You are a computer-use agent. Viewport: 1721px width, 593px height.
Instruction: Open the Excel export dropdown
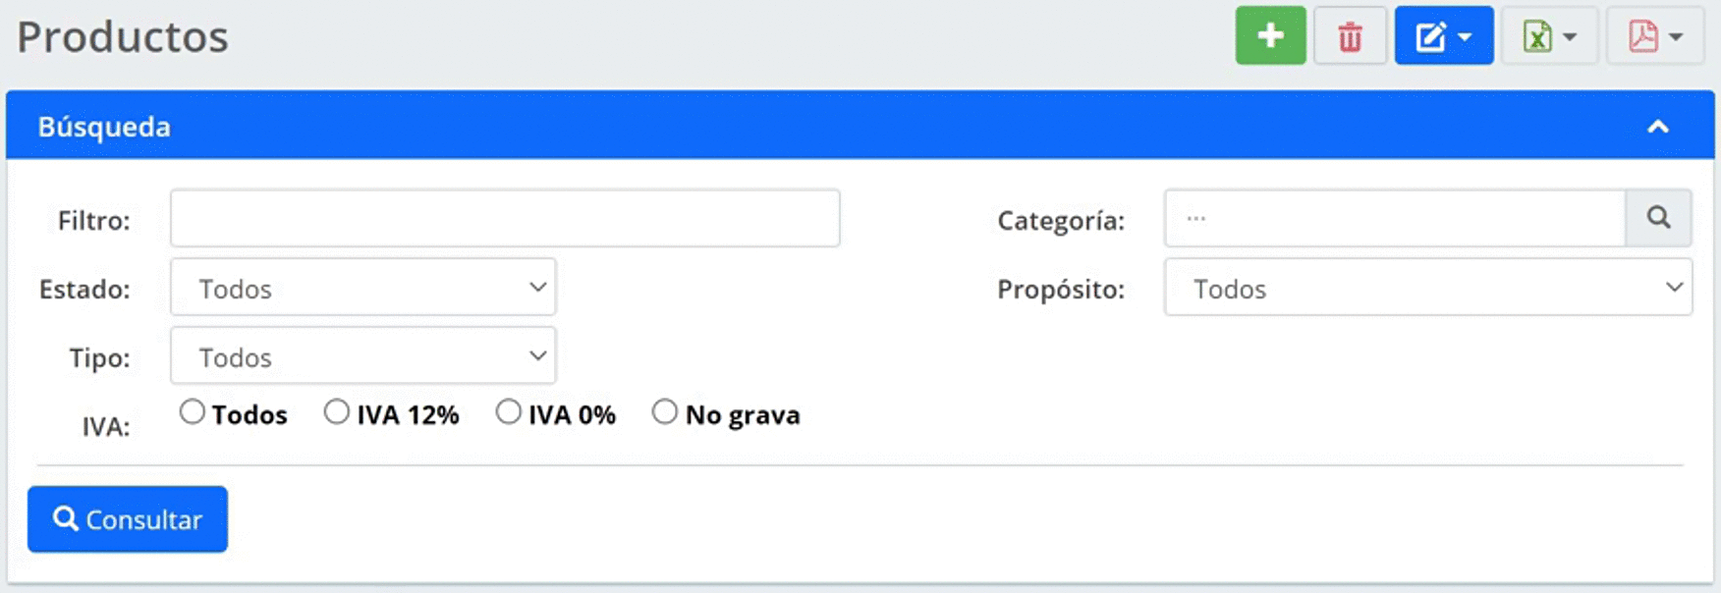(1549, 36)
